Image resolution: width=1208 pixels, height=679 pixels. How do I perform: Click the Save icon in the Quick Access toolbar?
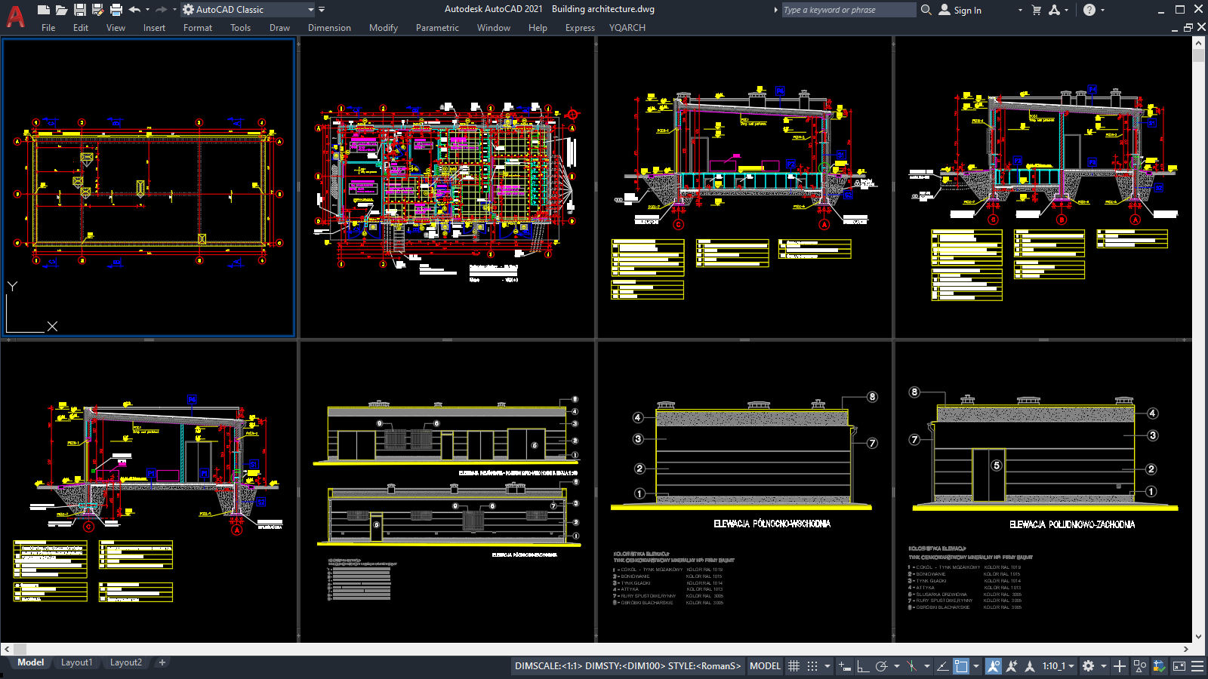[79, 9]
